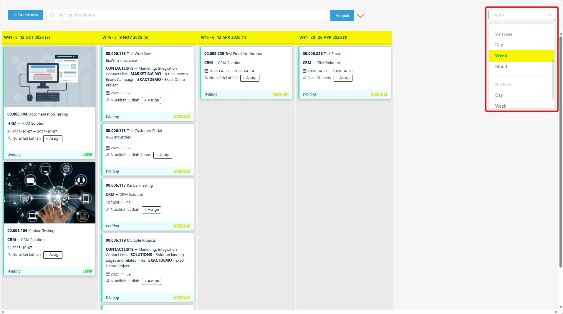Click the calendar icon on Multiple Projects card
563x314 pixels.
[x=108, y=274]
